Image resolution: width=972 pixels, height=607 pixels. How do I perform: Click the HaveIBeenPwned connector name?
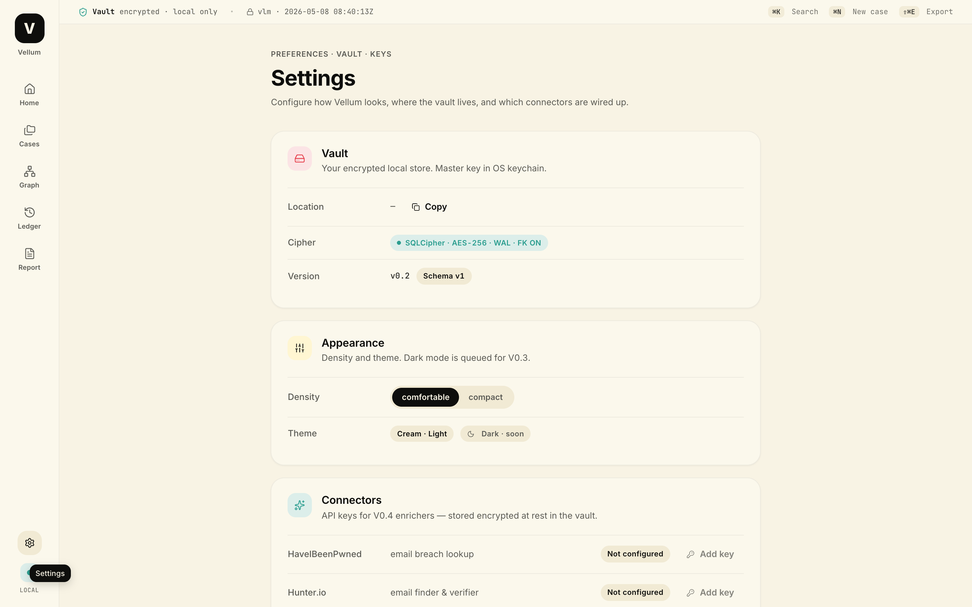tap(325, 554)
